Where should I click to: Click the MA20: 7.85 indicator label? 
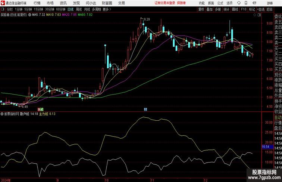(69, 15)
